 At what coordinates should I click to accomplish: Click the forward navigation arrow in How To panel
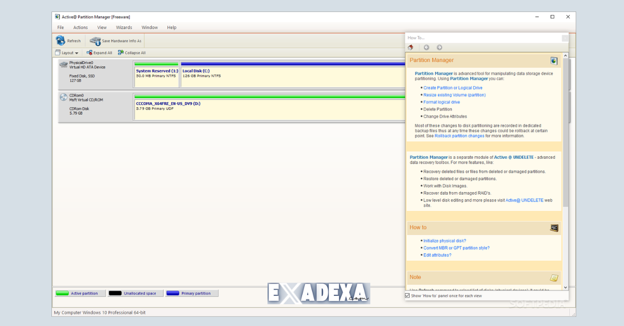[438, 47]
